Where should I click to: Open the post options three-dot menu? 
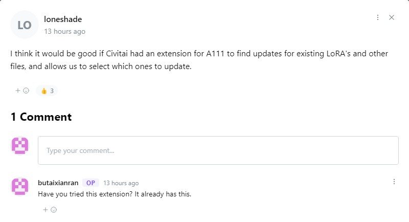[378, 17]
